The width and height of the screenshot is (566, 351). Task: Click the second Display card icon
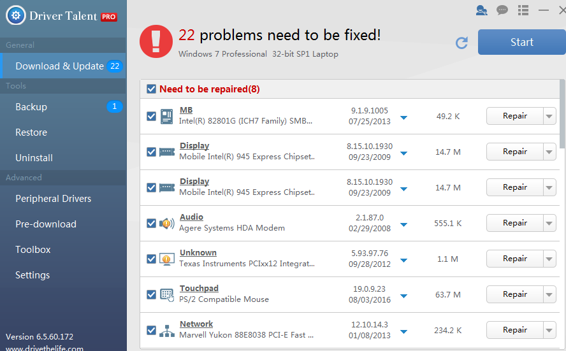(167, 187)
